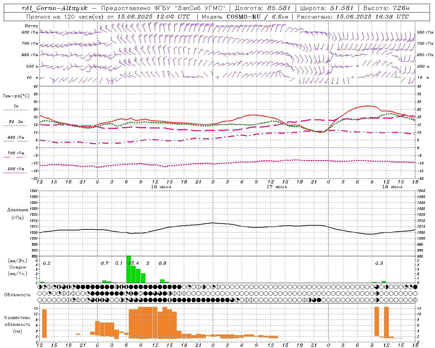Click the (мм/1ч.) precipitation unit label
Screen dimensions: 435x348
[x=17, y=274]
